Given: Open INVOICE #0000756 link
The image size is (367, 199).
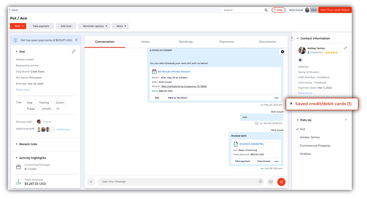Looking at the screenshot, I should point(251,144).
